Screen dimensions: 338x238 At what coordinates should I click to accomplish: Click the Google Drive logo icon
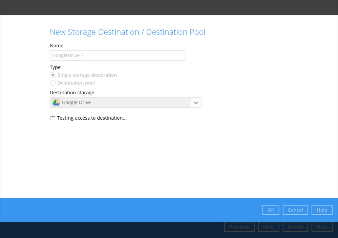[x=56, y=102]
